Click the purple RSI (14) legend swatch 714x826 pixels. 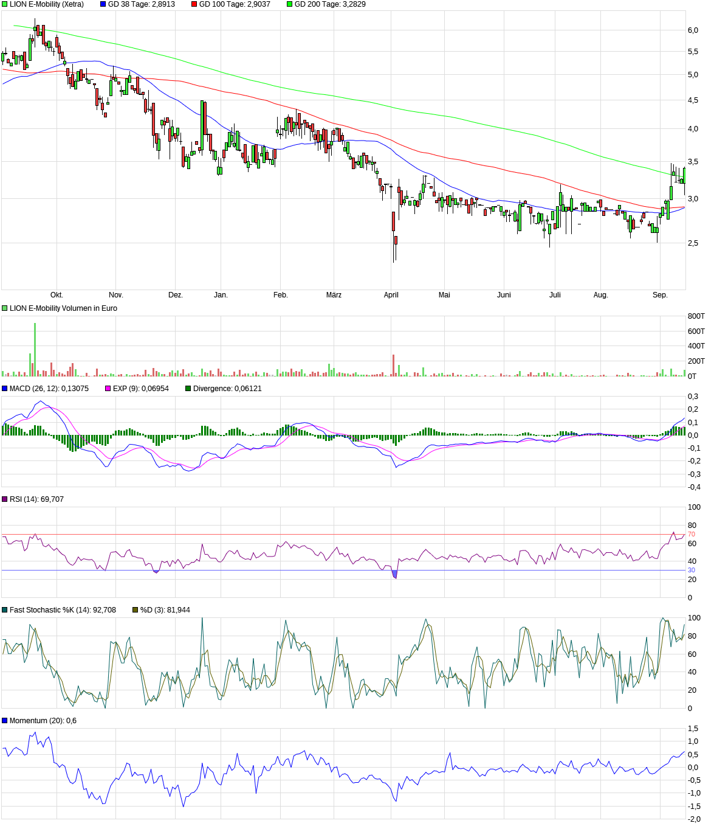click(5, 499)
